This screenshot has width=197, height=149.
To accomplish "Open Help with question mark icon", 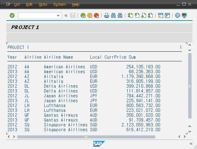I will click(x=177, y=15).
